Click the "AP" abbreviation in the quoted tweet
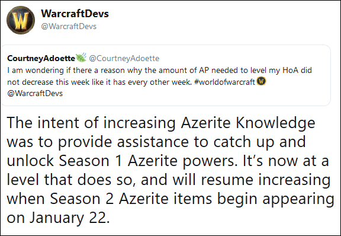Image resolution: width=341 pixels, height=236 pixels. [x=204, y=71]
